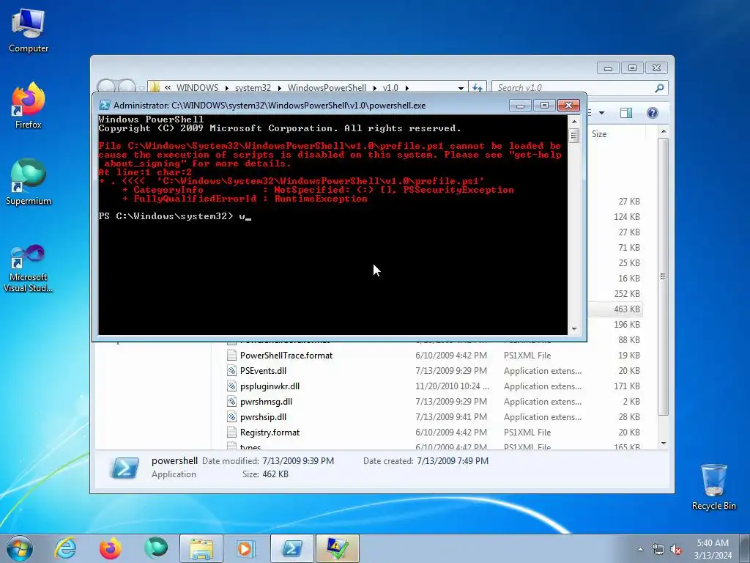Expand the arrow after WindowsPowerShell breadcrumb
Viewport: 750px width, 563px height.
(374, 88)
